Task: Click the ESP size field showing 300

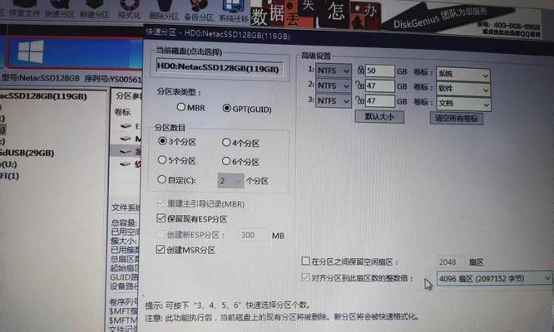Action: pos(254,235)
